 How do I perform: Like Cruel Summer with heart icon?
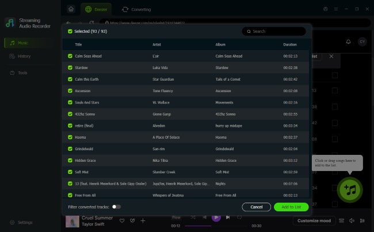click(122, 221)
